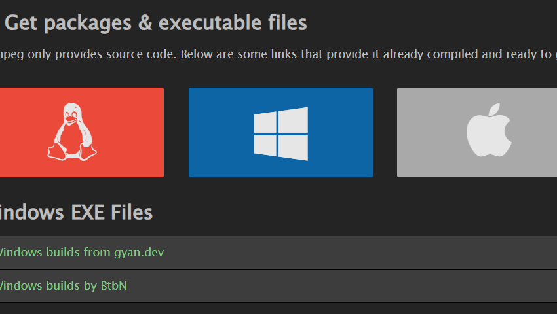Click the text about already compiled links
Screen dimensions: 557x314
coord(278,54)
